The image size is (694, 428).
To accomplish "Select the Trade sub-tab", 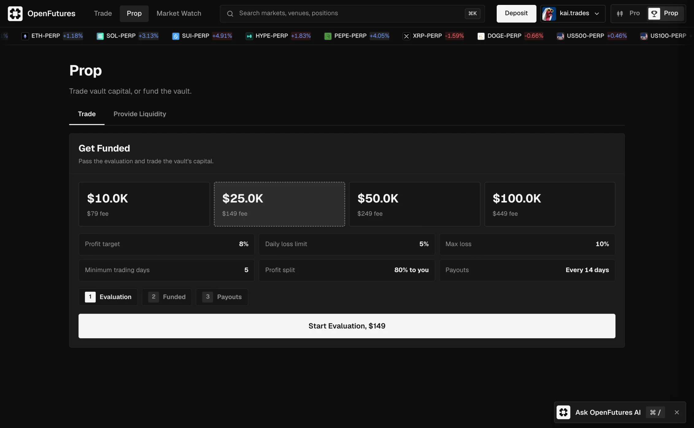I will click(x=87, y=114).
